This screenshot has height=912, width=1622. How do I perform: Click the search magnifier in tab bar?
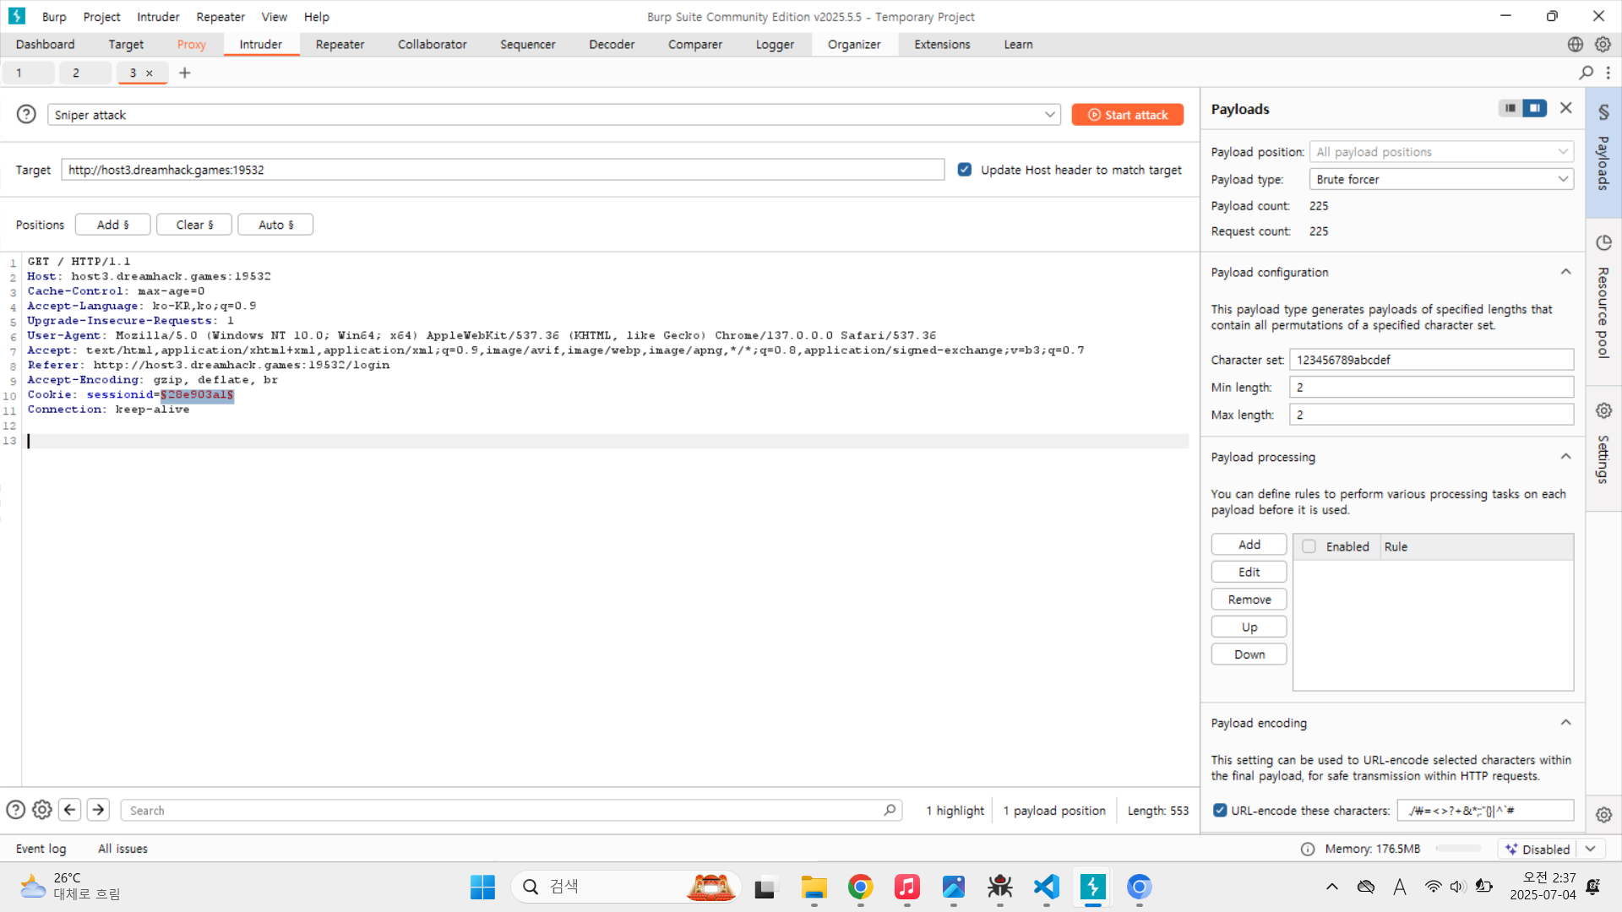(x=1586, y=73)
